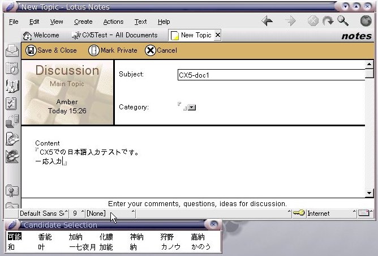Open the Actions menu

[113, 22]
